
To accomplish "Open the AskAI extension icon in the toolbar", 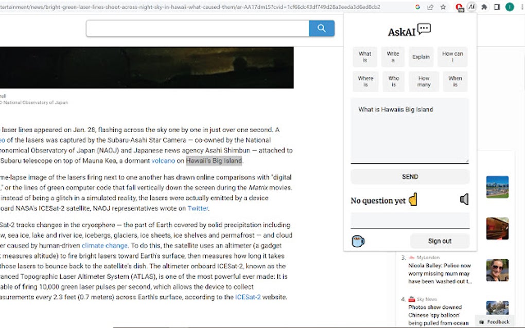I will (471, 8).
